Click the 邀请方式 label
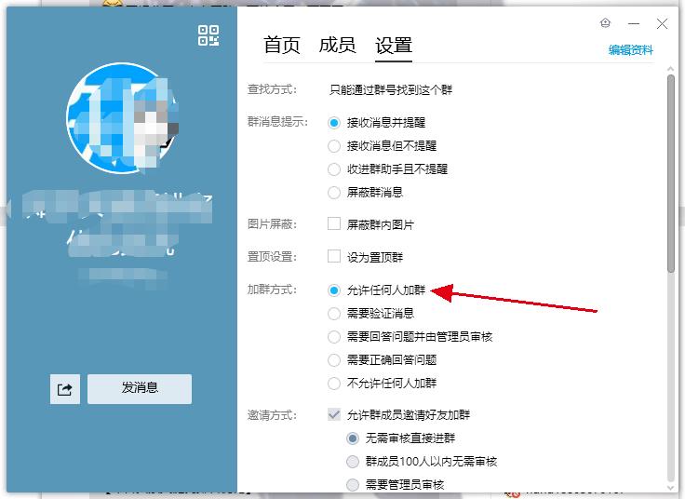Image resolution: width=685 pixels, height=499 pixels. click(272, 414)
